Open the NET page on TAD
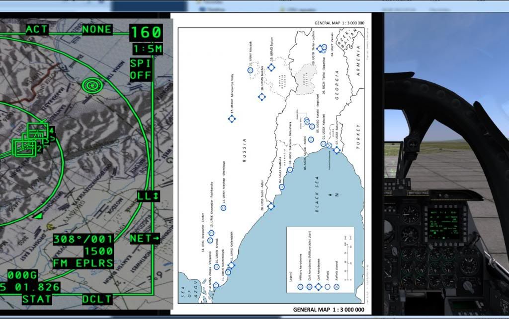The width and height of the screenshot is (509, 319). coord(145,239)
